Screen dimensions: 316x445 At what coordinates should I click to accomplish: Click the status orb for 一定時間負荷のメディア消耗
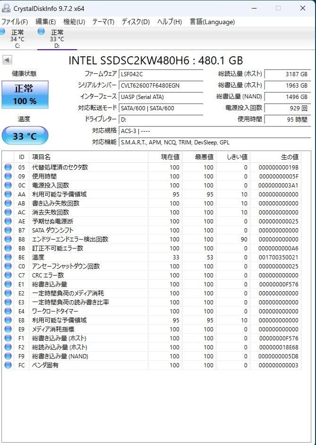point(8,293)
